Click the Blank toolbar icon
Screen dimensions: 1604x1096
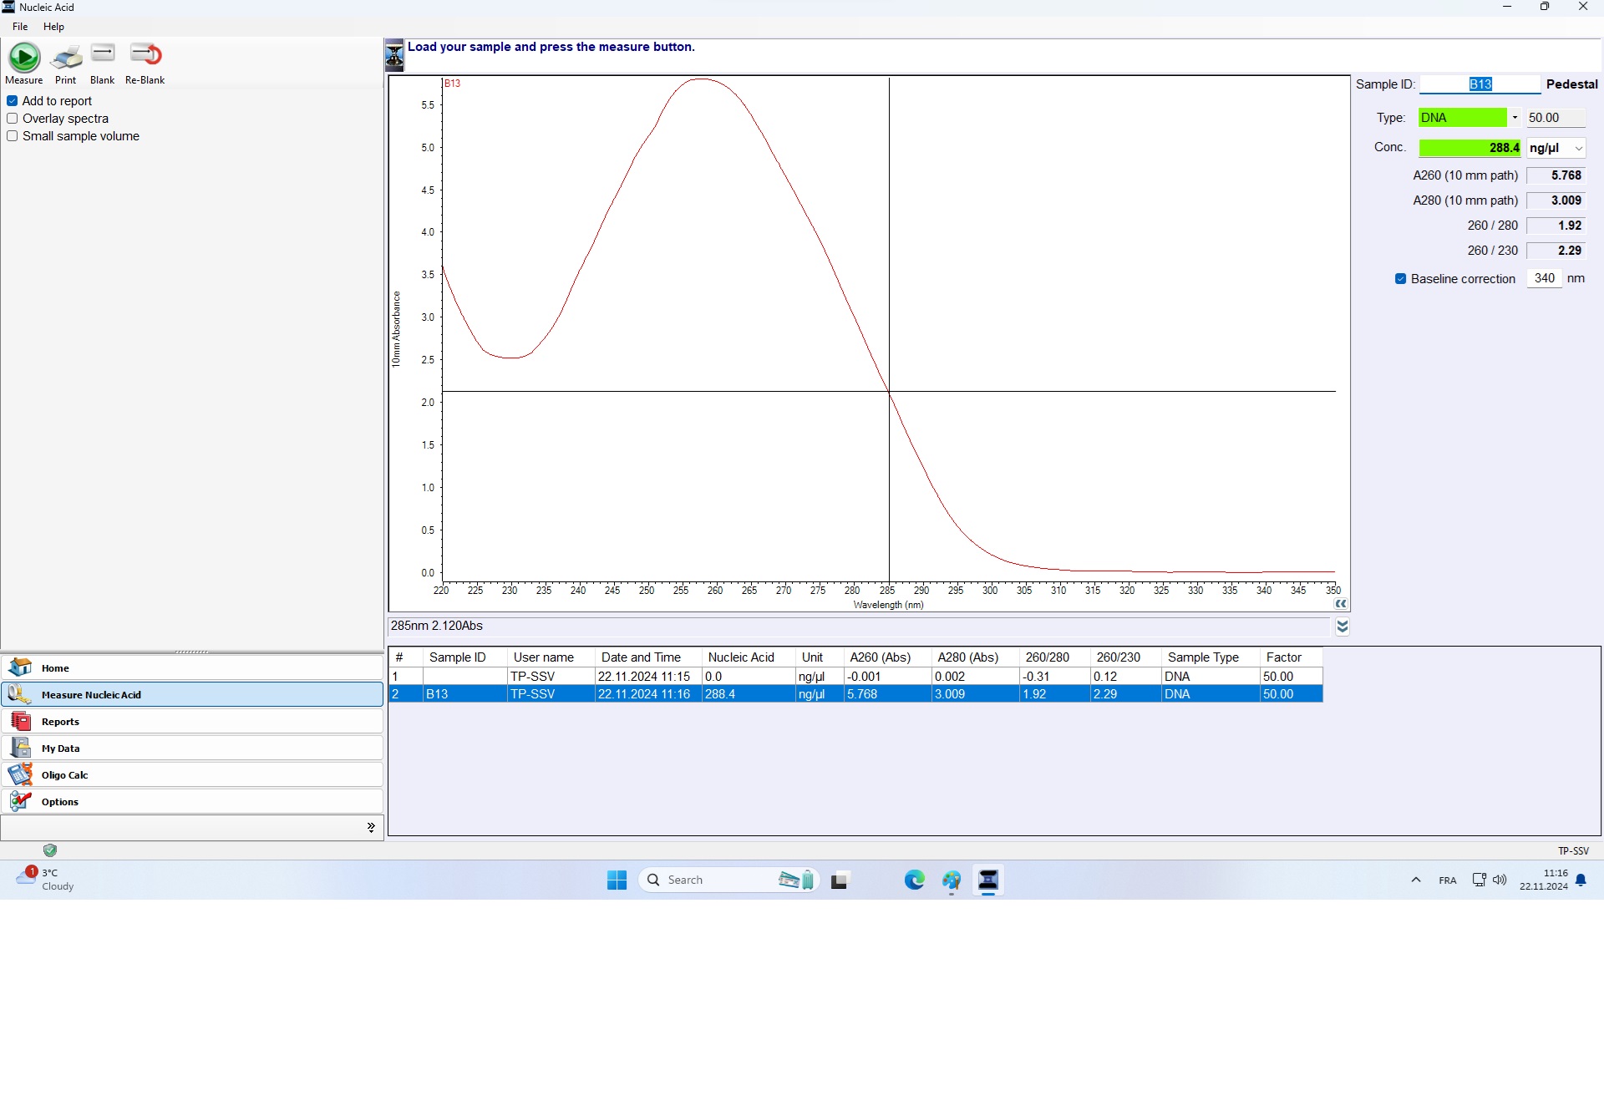(x=103, y=55)
